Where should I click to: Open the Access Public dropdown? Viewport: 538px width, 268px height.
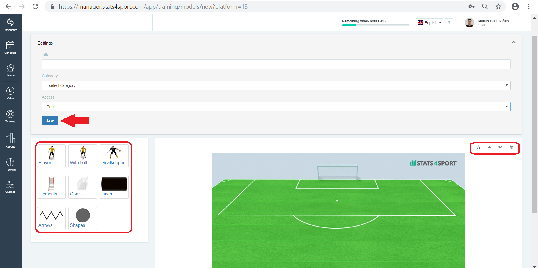click(x=276, y=107)
